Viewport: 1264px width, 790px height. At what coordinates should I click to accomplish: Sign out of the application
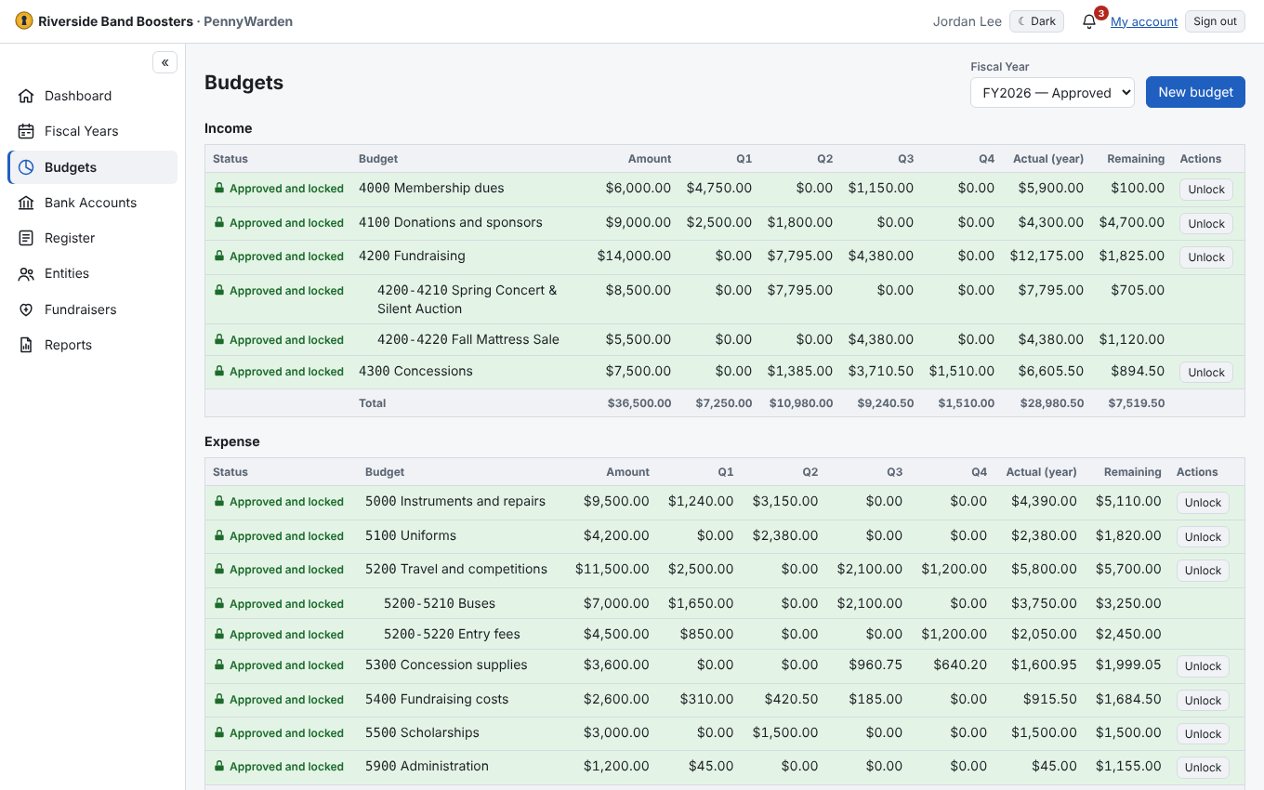(x=1215, y=21)
